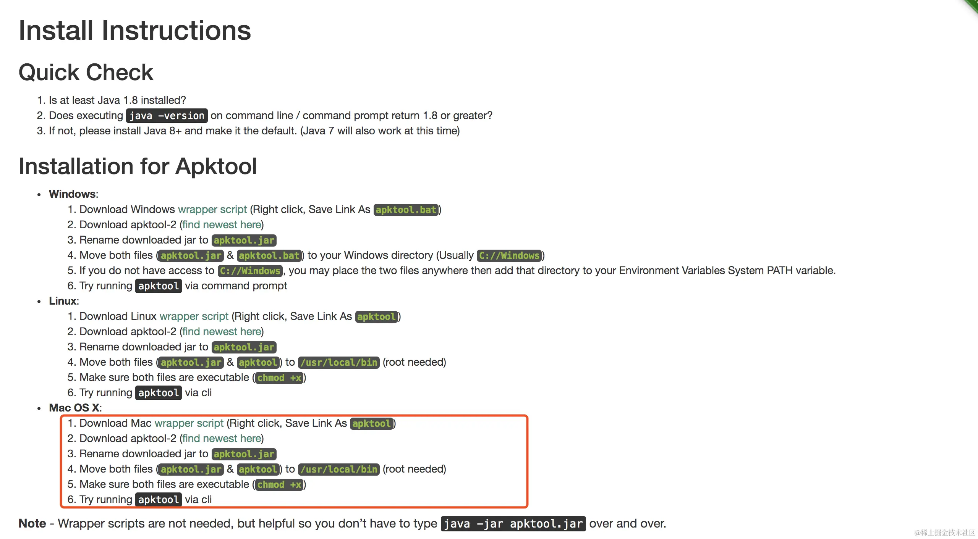Click 'apktool.jar' code in Windows step 3

pos(244,240)
